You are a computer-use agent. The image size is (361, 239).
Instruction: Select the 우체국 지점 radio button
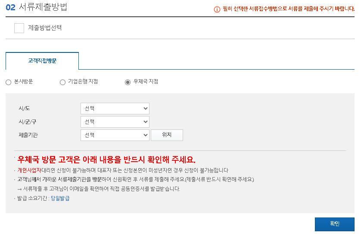[x=128, y=82]
